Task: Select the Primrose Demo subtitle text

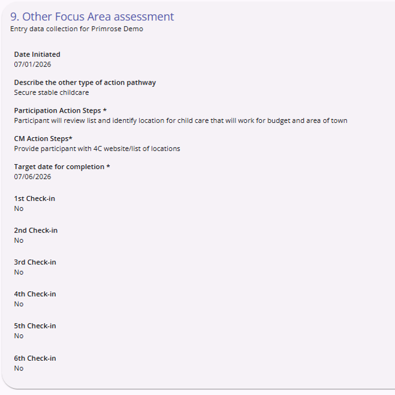Action: click(x=77, y=29)
